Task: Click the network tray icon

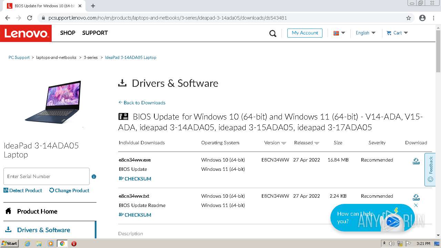Action: pos(400,244)
